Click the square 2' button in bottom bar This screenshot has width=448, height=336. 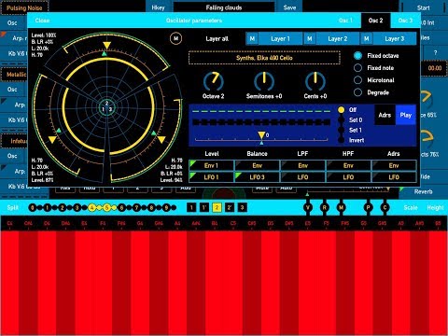click(x=230, y=207)
